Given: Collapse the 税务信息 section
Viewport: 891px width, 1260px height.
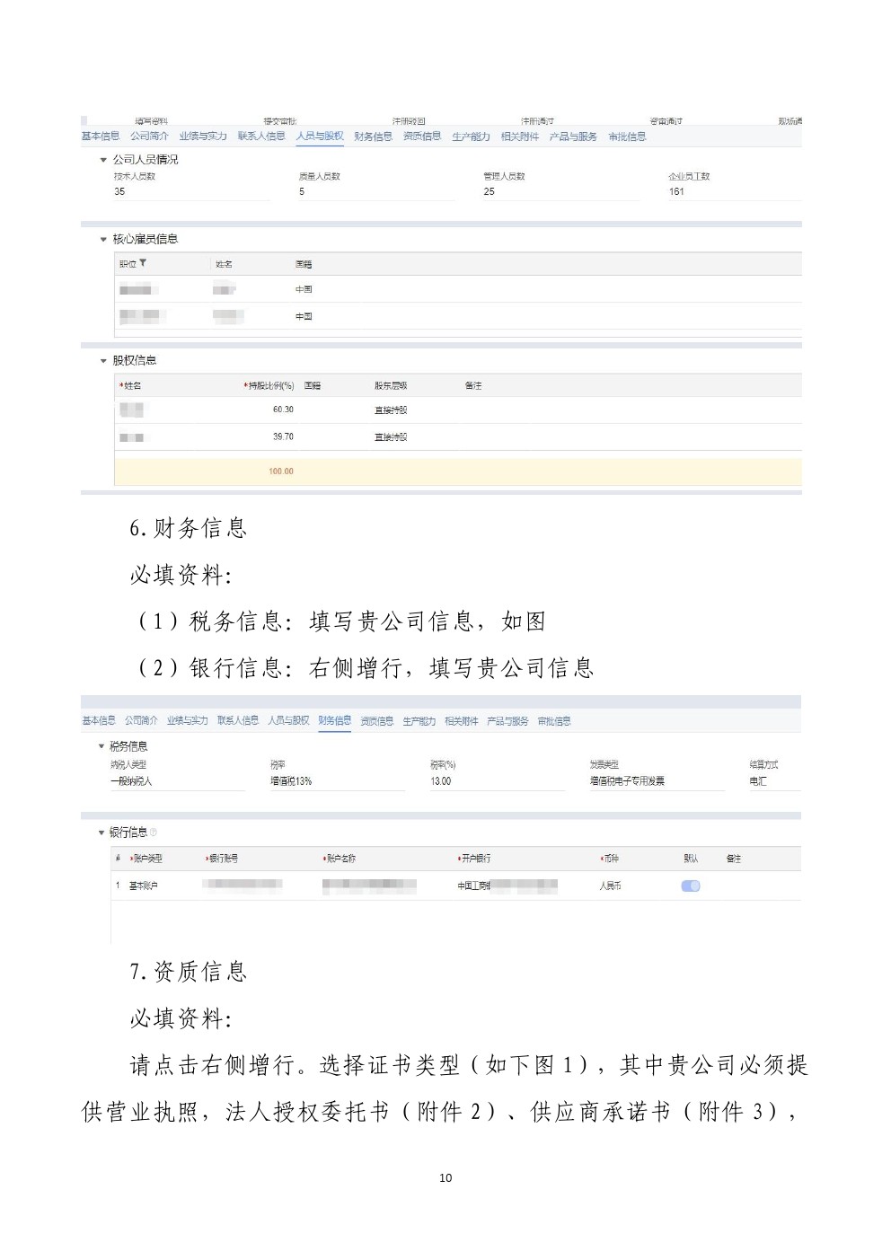Looking at the screenshot, I should [x=101, y=746].
